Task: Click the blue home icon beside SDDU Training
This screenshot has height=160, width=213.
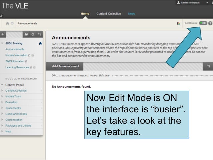Action: [x=40, y=43]
